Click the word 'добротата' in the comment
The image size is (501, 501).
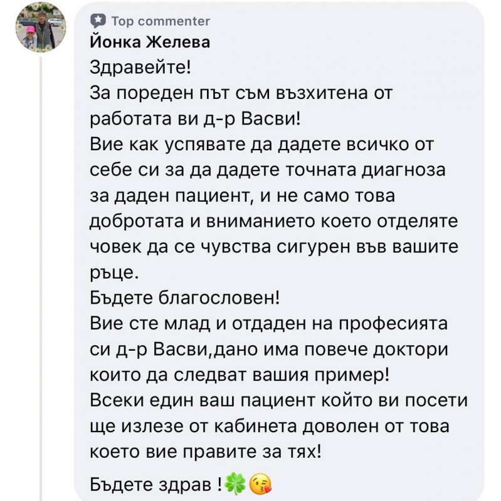(137, 222)
